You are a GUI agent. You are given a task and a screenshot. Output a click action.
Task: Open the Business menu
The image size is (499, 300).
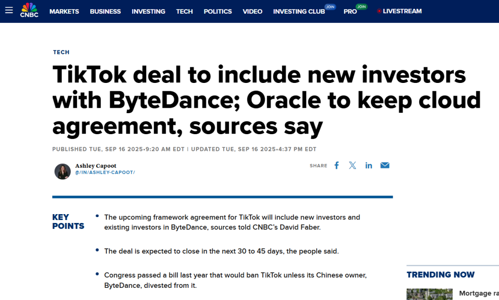pos(105,12)
